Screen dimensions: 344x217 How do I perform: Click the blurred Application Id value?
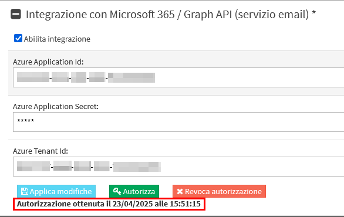coord(86,77)
